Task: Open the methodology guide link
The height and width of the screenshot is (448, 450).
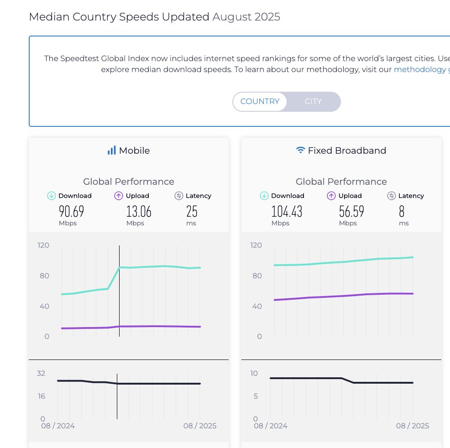Action: click(420, 69)
